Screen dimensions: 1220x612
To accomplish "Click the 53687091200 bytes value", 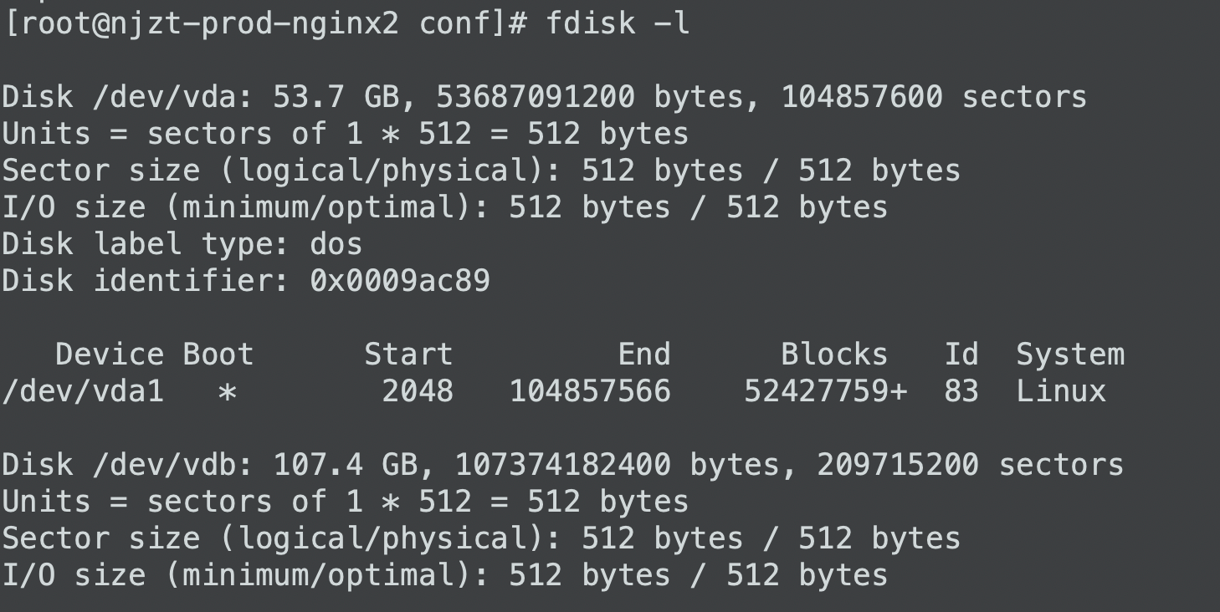I will [x=536, y=97].
